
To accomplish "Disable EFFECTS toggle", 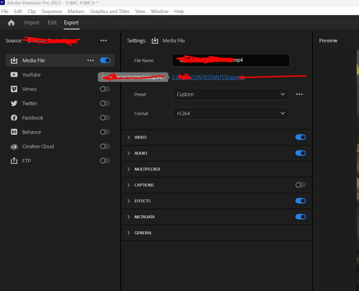I will pyautogui.click(x=301, y=201).
